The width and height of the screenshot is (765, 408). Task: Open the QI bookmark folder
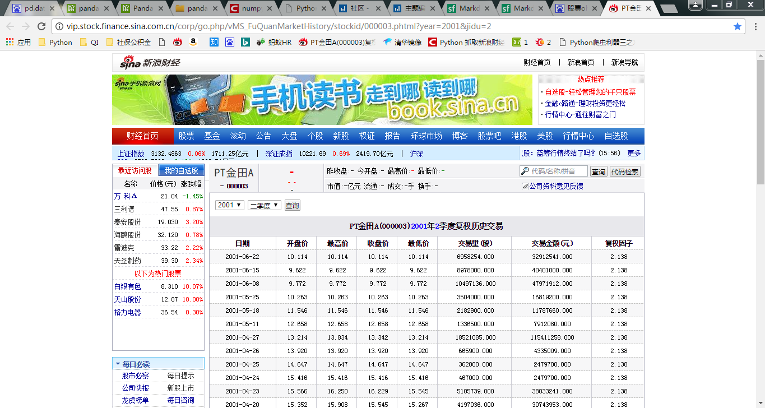tap(89, 42)
